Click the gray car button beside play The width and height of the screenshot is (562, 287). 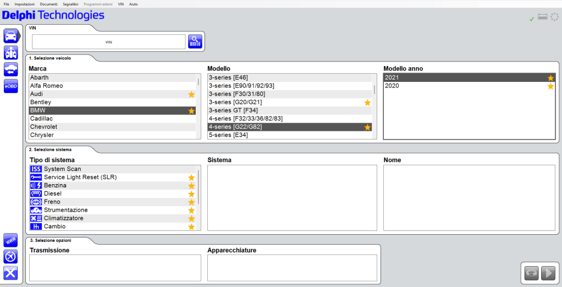531,273
